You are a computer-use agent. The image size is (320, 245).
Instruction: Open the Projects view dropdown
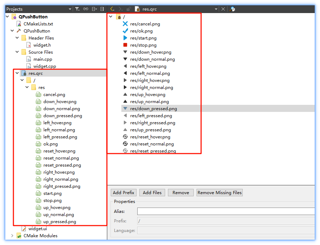[70, 9]
